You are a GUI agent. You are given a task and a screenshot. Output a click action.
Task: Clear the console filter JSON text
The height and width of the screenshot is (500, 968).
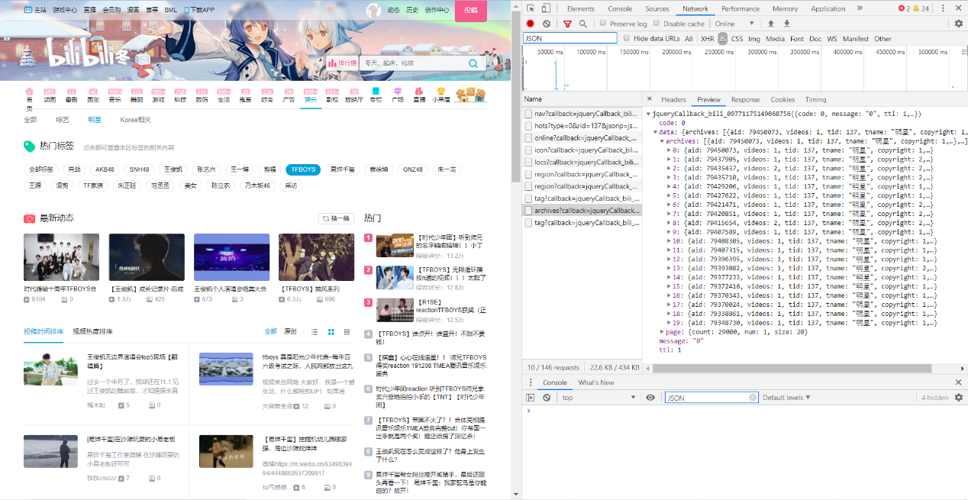tap(752, 398)
